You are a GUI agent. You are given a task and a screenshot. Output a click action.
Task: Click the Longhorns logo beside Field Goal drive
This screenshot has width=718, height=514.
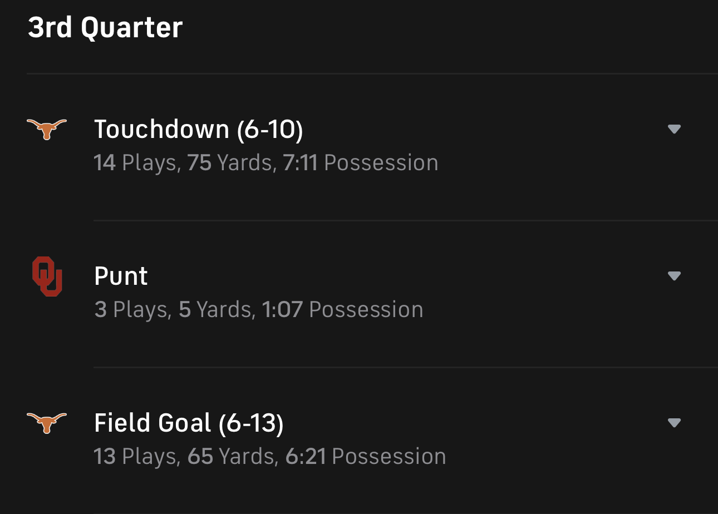coord(47,423)
